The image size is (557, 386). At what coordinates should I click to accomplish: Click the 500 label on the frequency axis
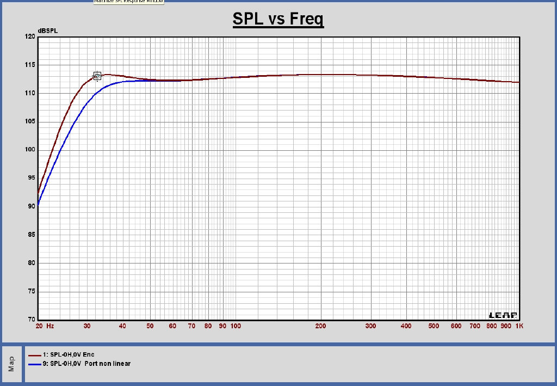[x=434, y=326]
